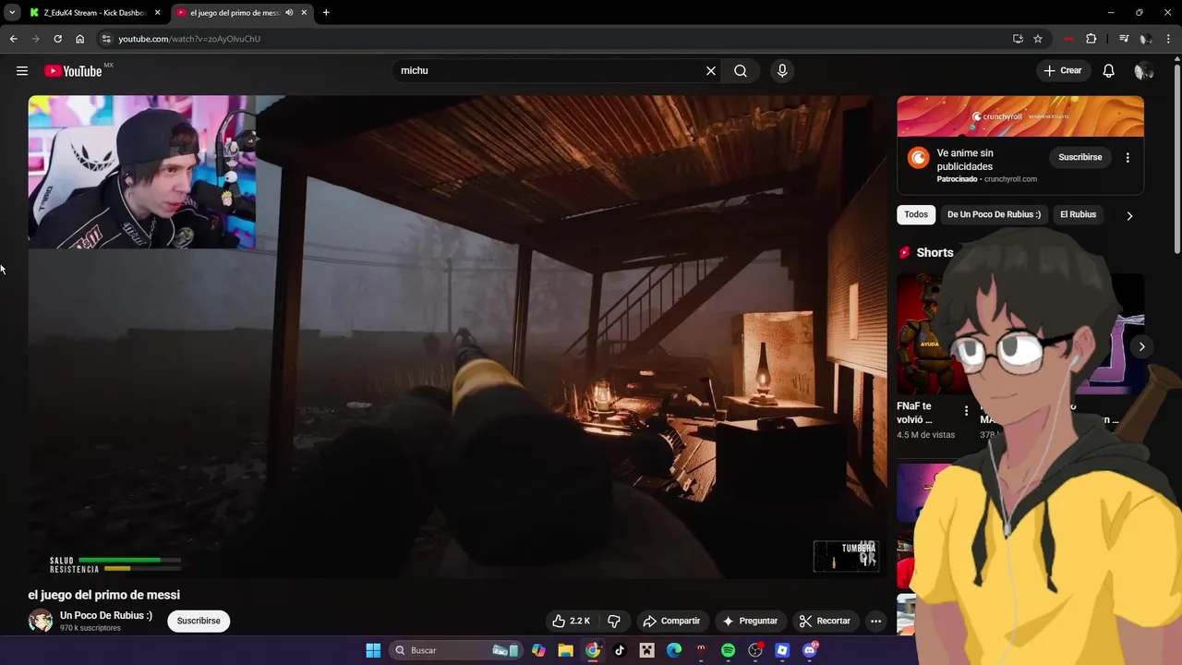The image size is (1182, 665).
Task: Select the 'El Rubius' filter chip
Action: (x=1078, y=214)
